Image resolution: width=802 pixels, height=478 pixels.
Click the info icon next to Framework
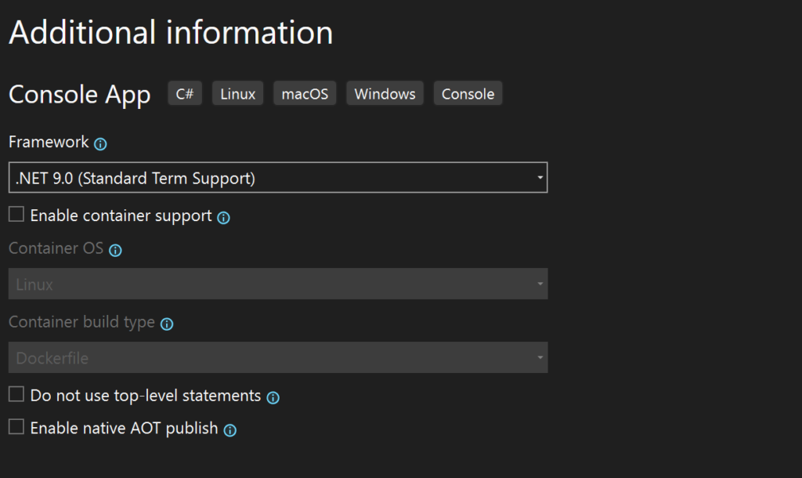(x=100, y=144)
